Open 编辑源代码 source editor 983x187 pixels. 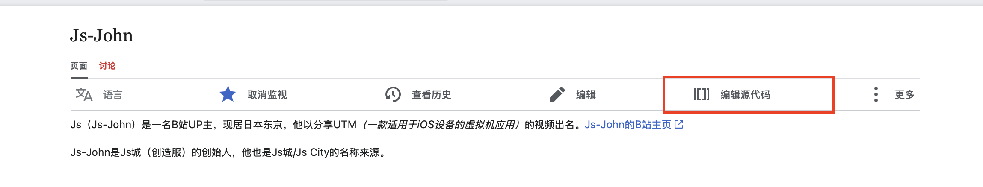click(x=745, y=95)
